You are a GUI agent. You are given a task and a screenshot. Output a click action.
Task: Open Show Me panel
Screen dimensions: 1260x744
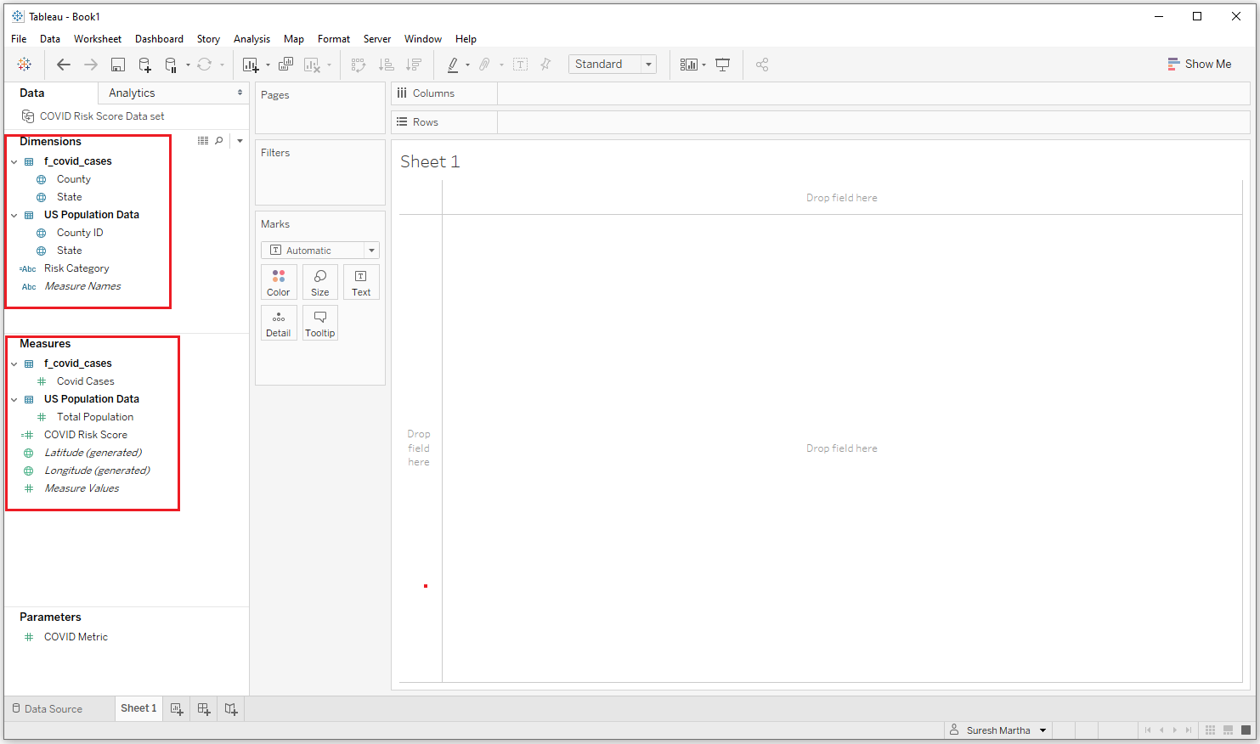(x=1200, y=64)
